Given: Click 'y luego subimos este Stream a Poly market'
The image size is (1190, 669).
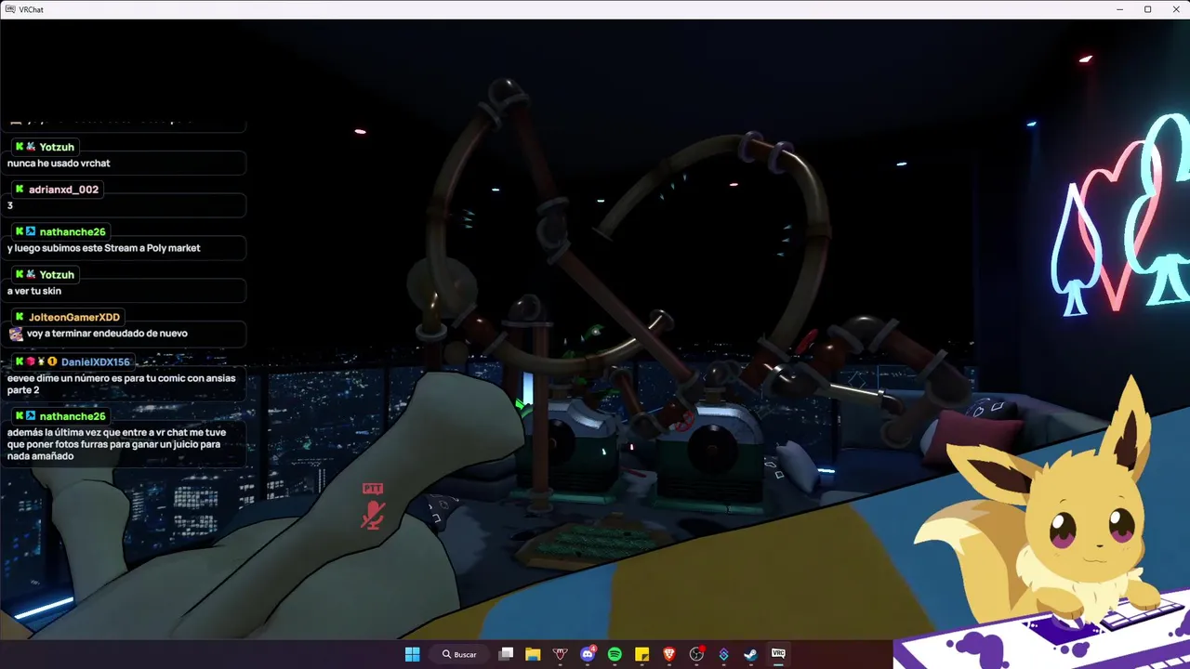Looking at the screenshot, I should point(104,248).
